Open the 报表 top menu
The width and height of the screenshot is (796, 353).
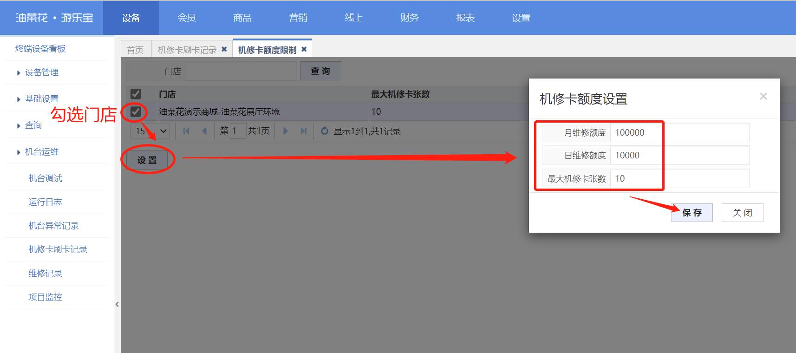point(465,18)
